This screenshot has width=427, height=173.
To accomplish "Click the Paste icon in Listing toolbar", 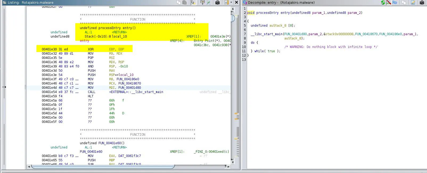I will pos(184,2).
